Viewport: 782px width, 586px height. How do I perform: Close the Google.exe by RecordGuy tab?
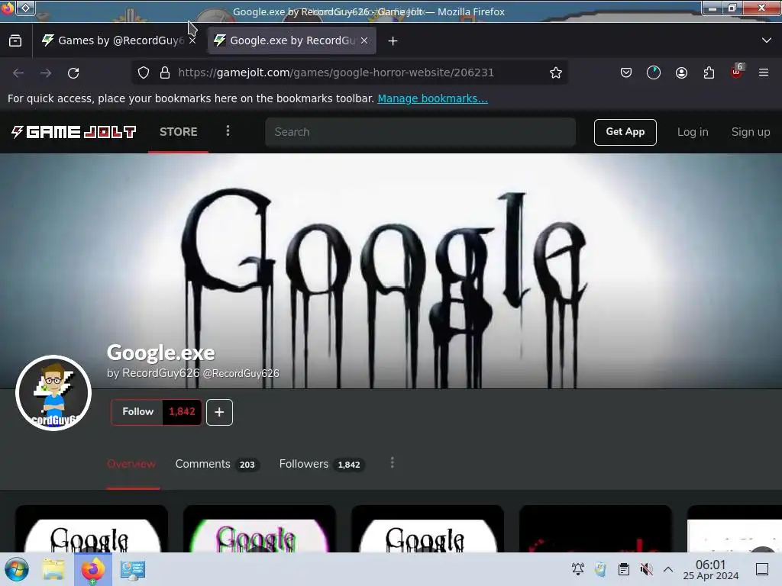point(364,40)
